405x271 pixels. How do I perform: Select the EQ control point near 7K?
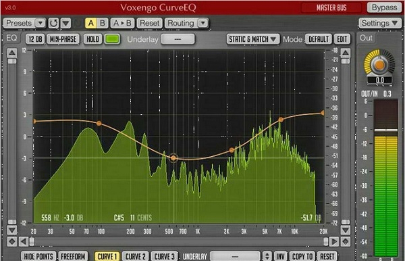pos(281,120)
